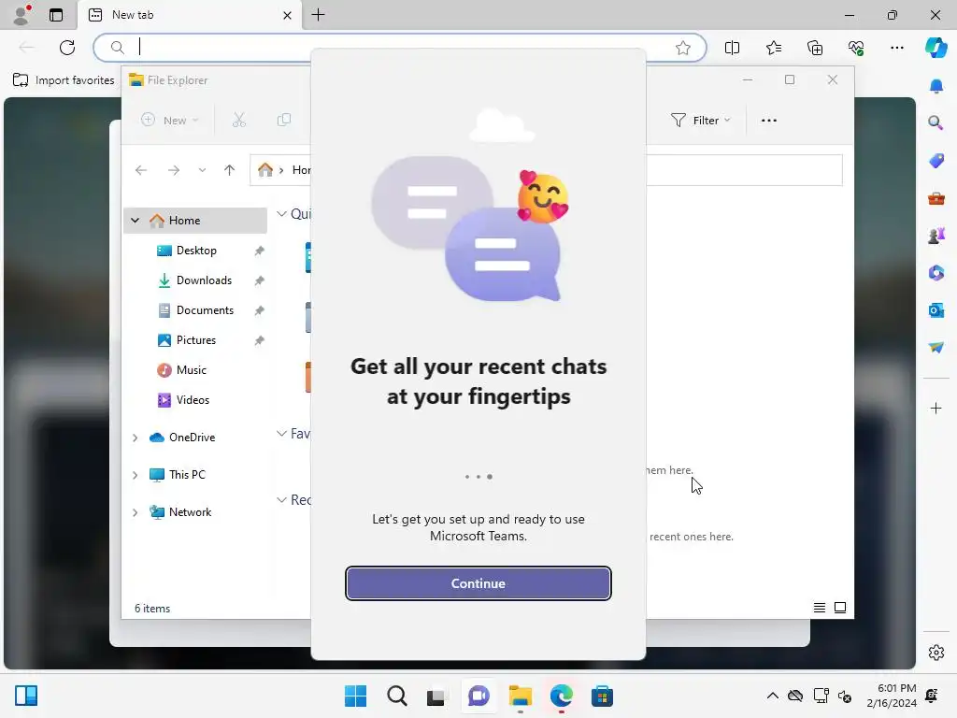957x718 pixels.
Task: Open Task View on taskbar
Action: tap(437, 696)
